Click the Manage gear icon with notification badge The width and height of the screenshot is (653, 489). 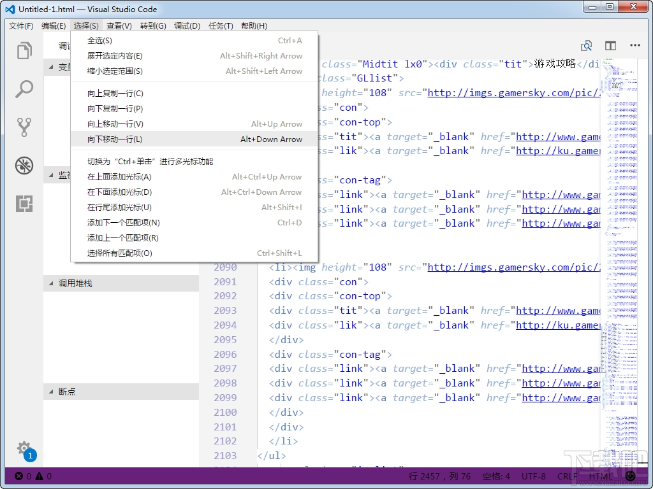pos(24,447)
